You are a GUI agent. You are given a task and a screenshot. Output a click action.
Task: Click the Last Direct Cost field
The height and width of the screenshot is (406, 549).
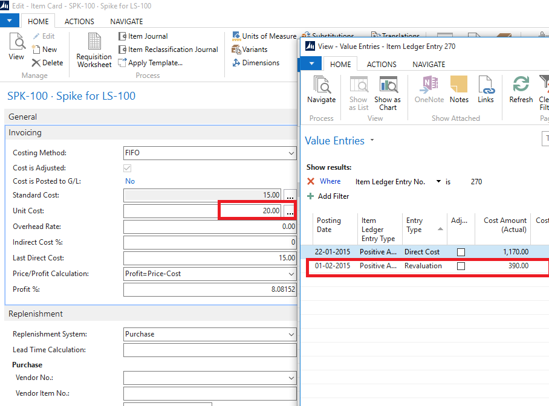[x=210, y=259]
